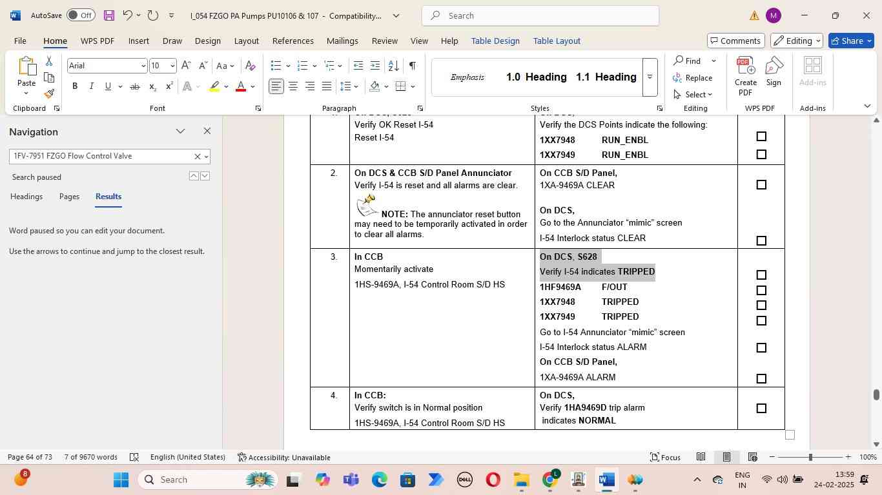Click the Share button

coord(852,41)
